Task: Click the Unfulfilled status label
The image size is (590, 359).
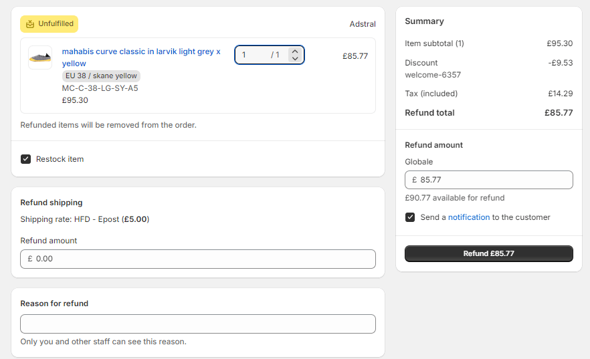Action: coord(56,23)
